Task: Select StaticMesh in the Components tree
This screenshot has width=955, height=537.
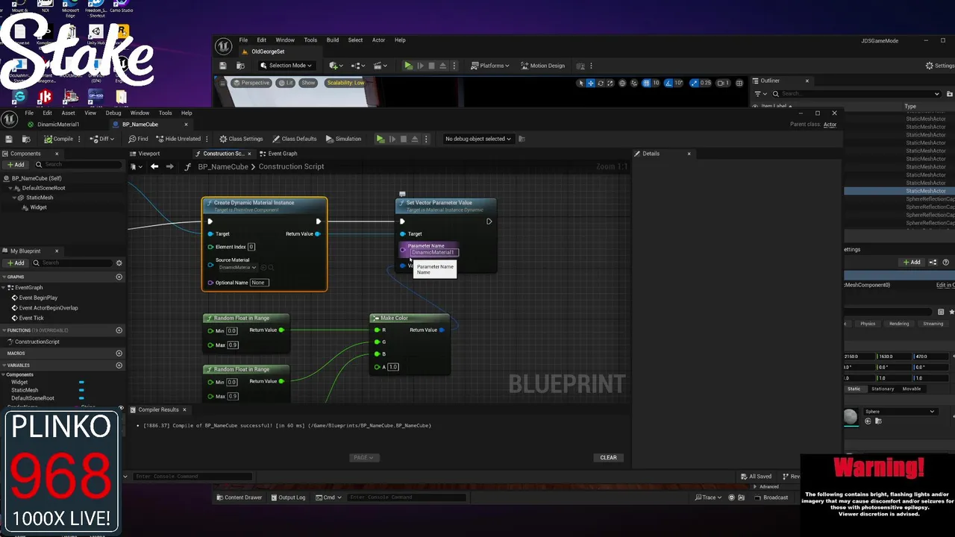Action: pos(40,198)
